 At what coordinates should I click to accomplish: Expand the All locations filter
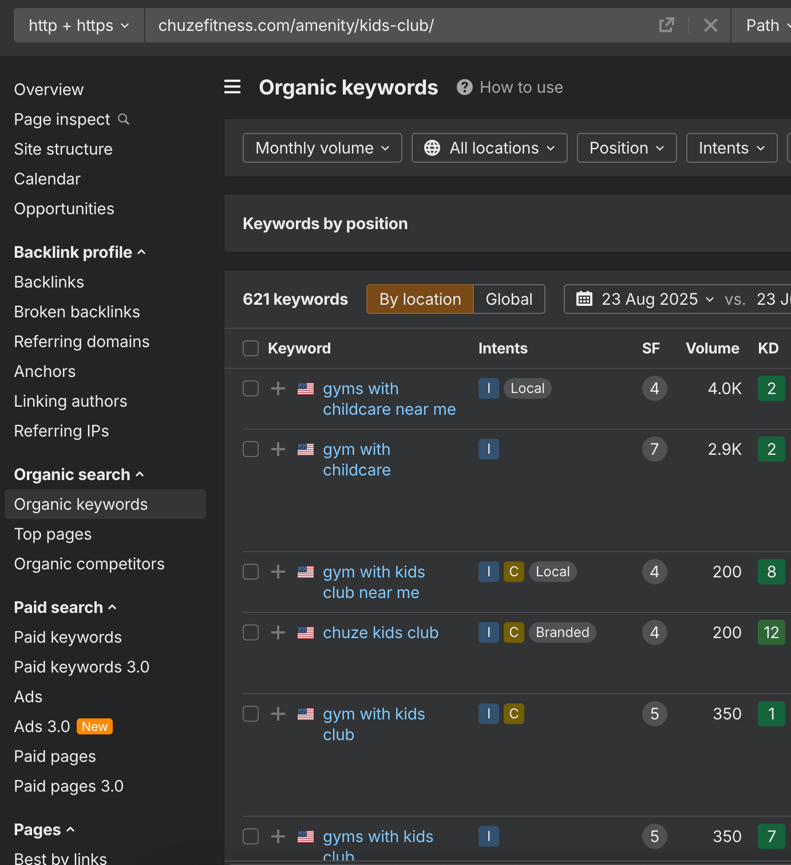click(x=489, y=148)
